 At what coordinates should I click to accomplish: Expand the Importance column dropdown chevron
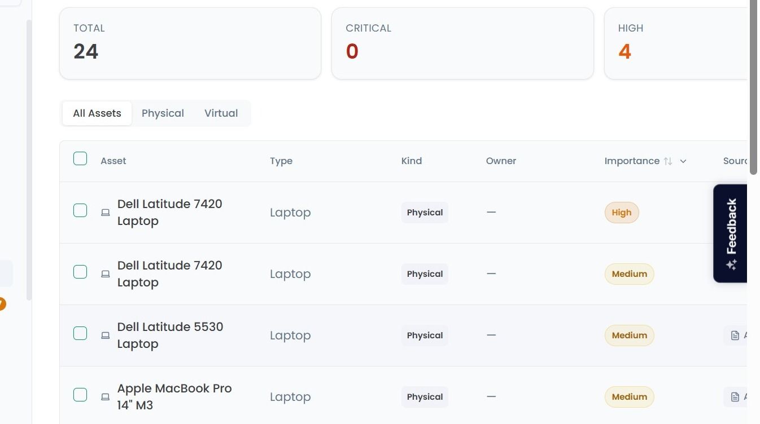[683, 161]
